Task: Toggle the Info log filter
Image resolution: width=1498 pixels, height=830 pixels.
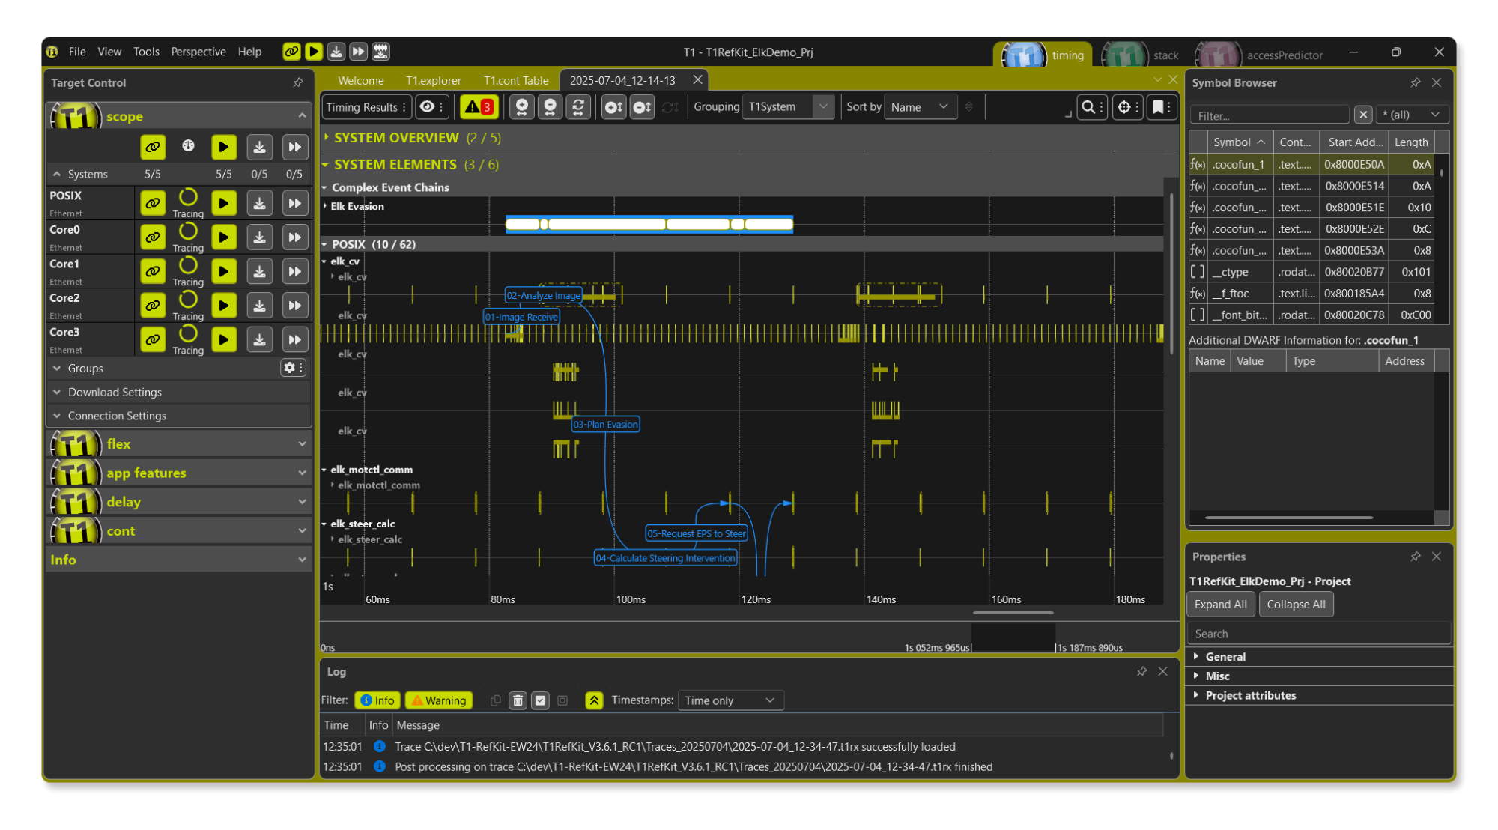Action: click(x=377, y=700)
